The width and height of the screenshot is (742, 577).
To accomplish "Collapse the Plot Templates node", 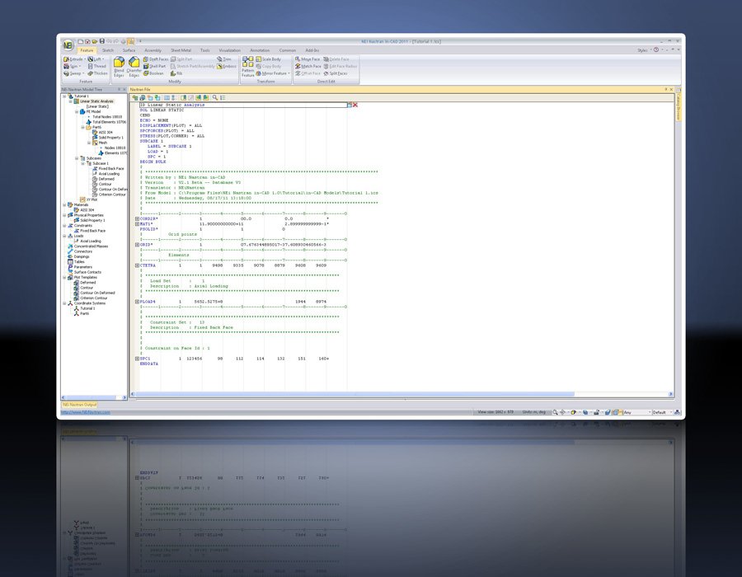I will click(64, 277).
